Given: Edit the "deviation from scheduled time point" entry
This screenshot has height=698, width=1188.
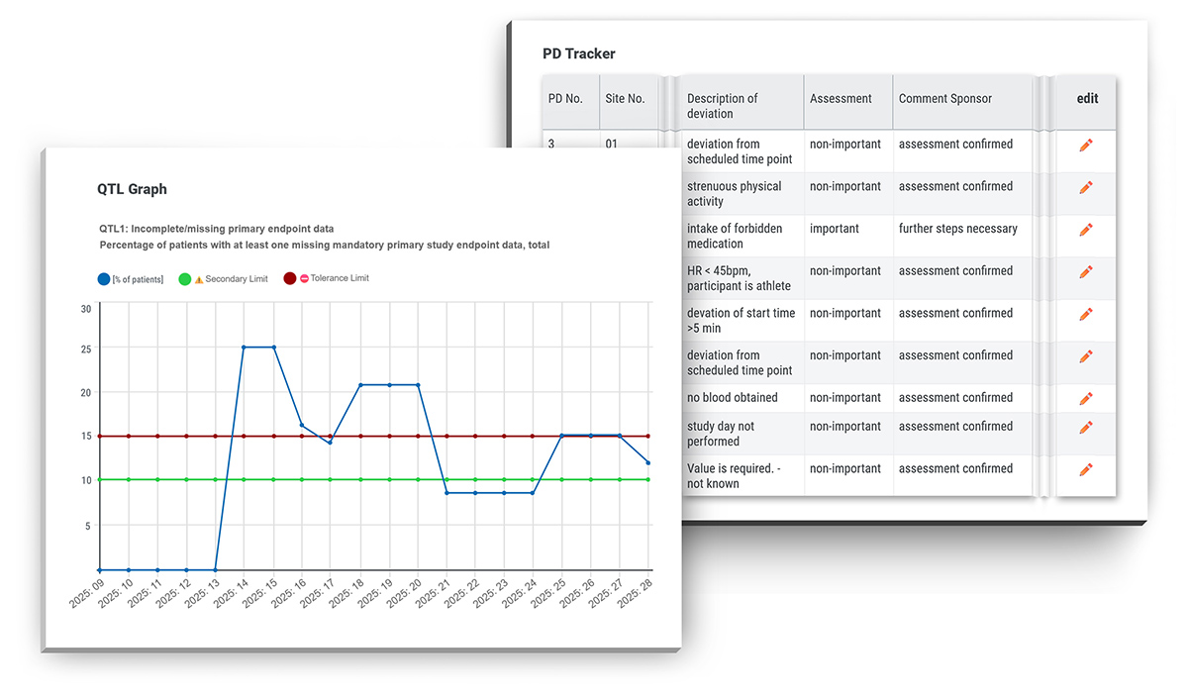Looking at the screenshot, I should click(x=1085, y=146).
